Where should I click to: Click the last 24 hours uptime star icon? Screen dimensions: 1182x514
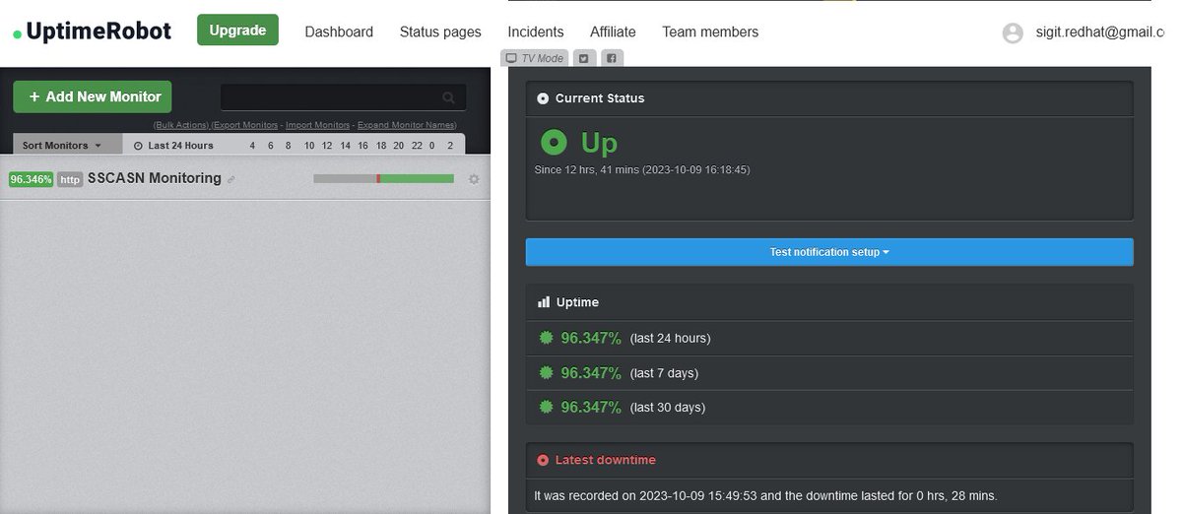click(547, 338)
